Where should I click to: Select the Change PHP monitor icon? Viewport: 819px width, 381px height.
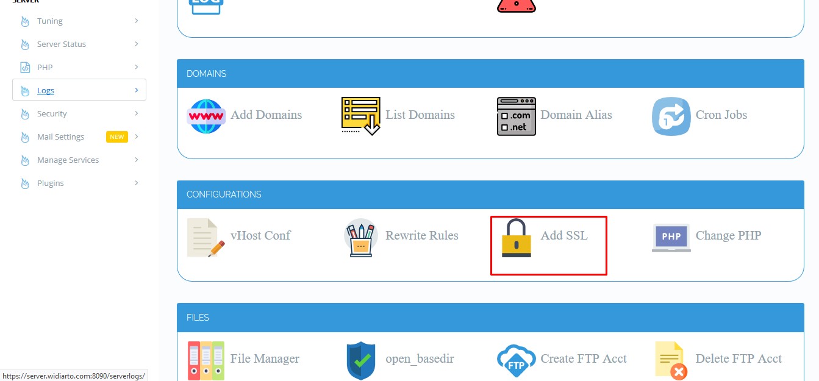pos(671,237)
